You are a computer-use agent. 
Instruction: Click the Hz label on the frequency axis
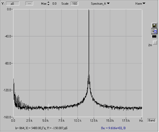[x=141, y=120]
